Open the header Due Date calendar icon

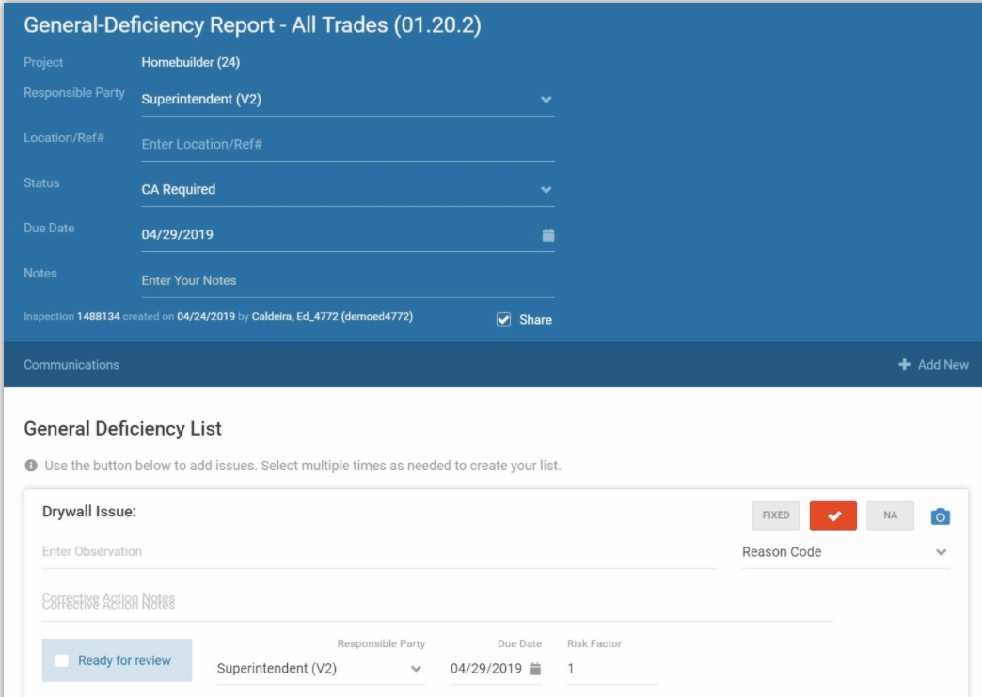(x=548, y=235)
